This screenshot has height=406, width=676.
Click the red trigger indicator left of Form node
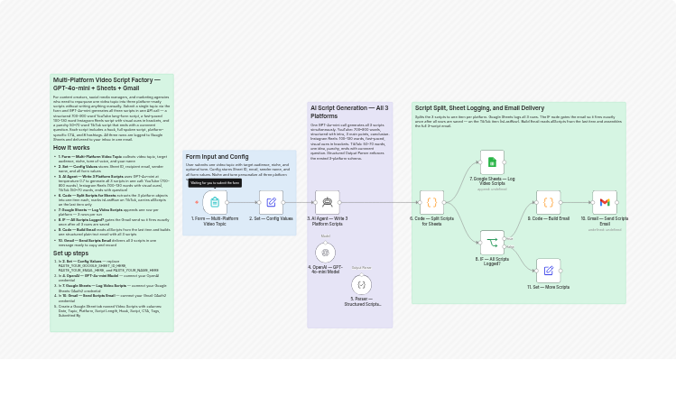tap(196, 202)
